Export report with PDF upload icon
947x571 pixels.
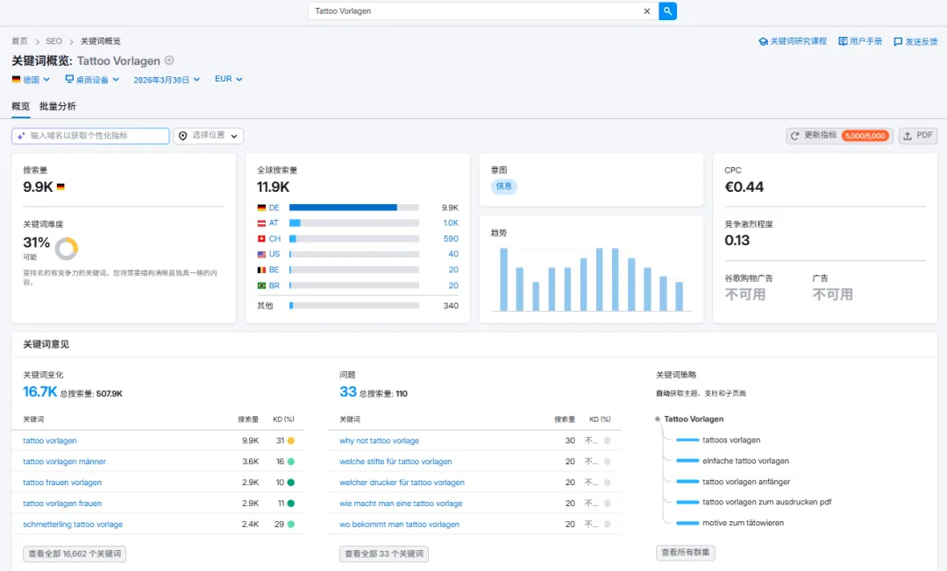point(918,136)
